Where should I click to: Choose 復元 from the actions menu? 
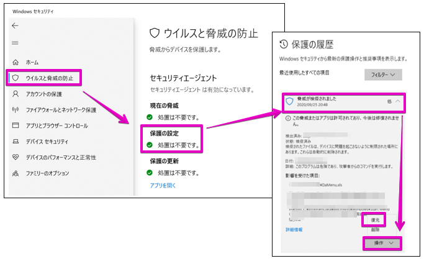[375, 220]
